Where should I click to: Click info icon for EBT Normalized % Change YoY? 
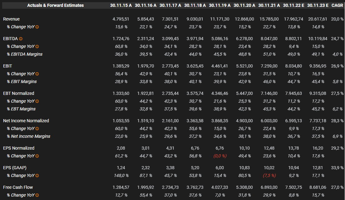click(37, 101)
